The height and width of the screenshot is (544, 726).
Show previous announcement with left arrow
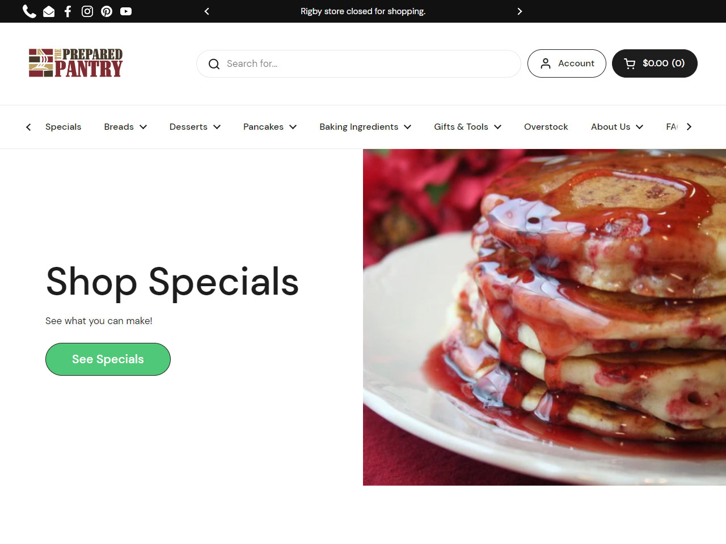click(207, 11)
